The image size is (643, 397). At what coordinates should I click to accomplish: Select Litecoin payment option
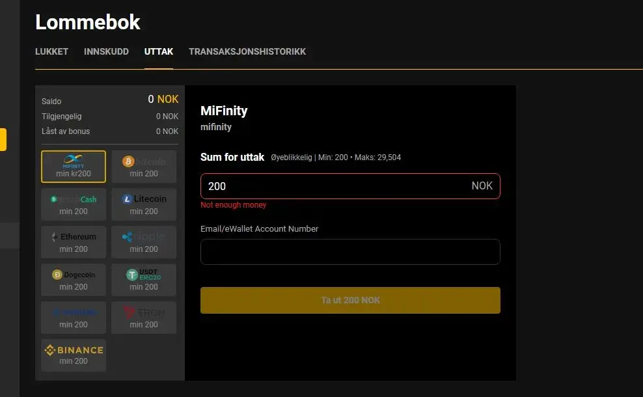click(x=144, y=204)
